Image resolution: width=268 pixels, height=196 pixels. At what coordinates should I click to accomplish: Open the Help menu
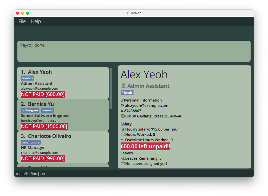(36, 21)
